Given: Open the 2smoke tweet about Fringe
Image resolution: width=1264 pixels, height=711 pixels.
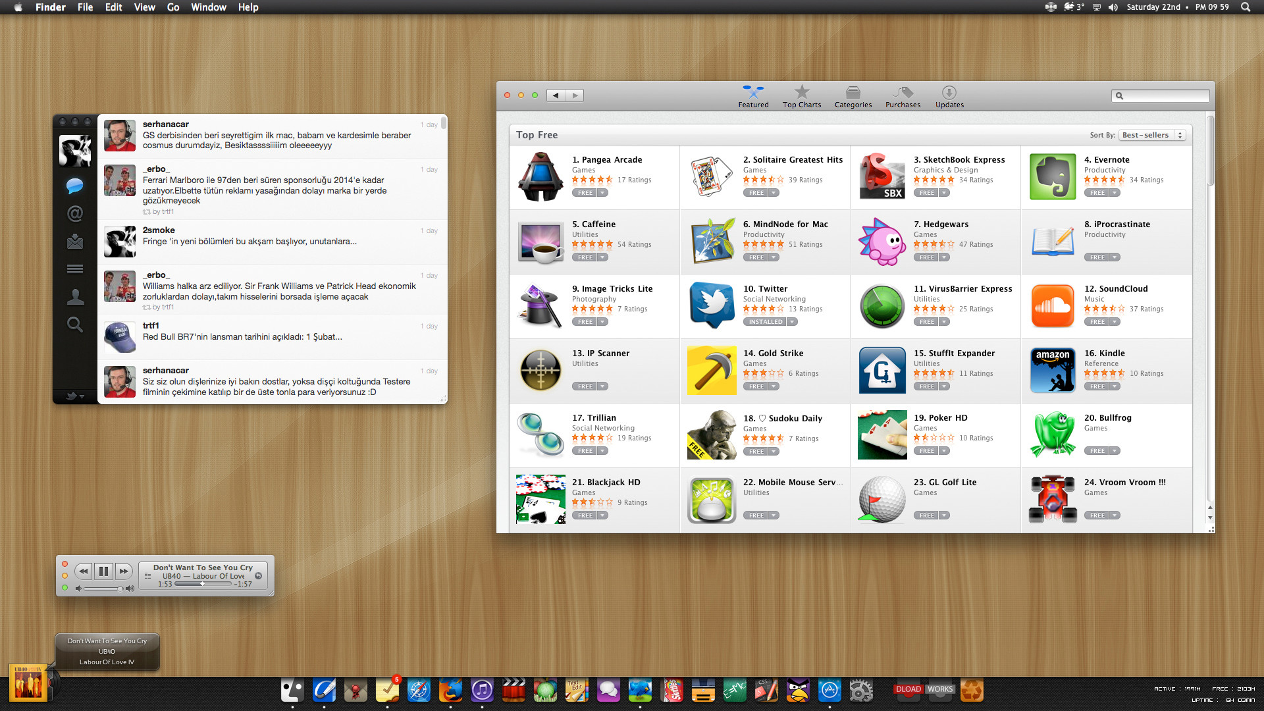Looking at the screenshot, I should [273, 242].
